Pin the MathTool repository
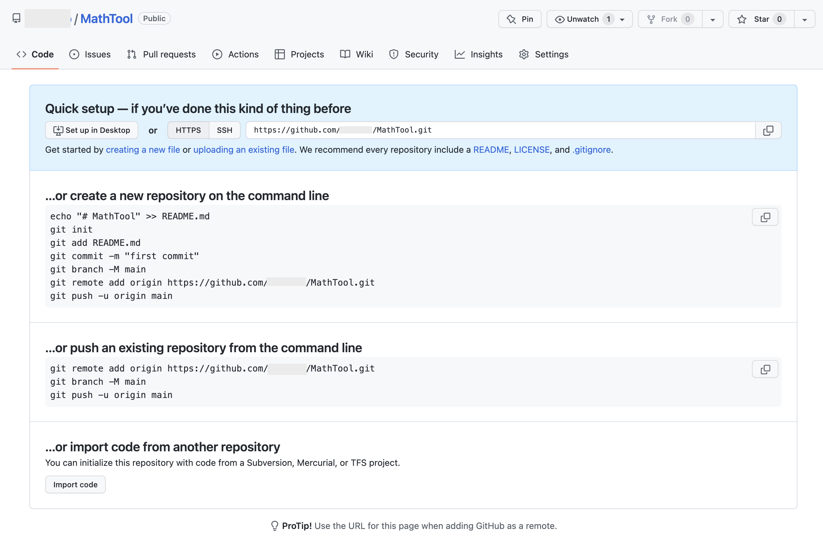823x546 pixels. (520, 19)
